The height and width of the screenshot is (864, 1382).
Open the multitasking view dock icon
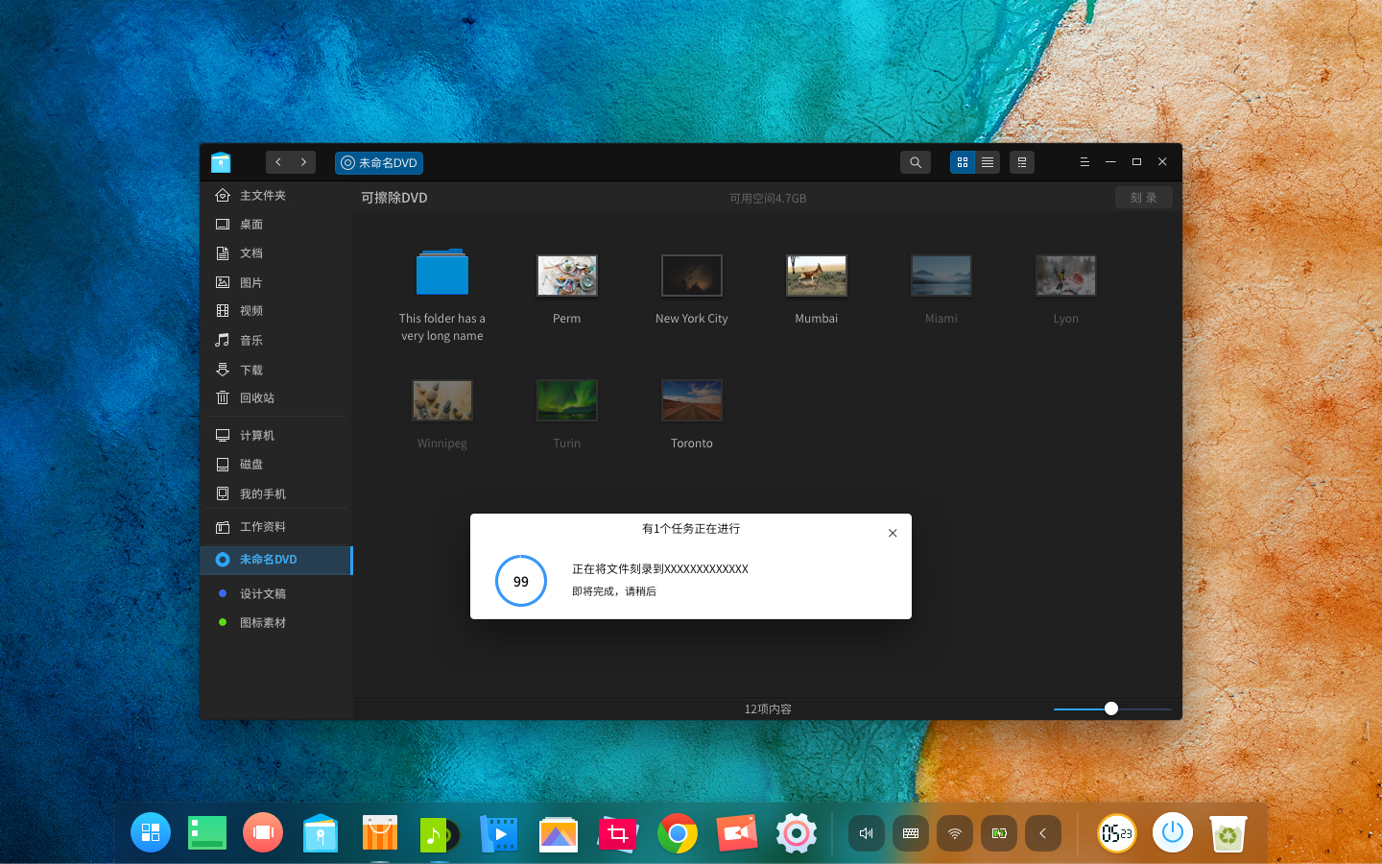[x=207, y=832]
